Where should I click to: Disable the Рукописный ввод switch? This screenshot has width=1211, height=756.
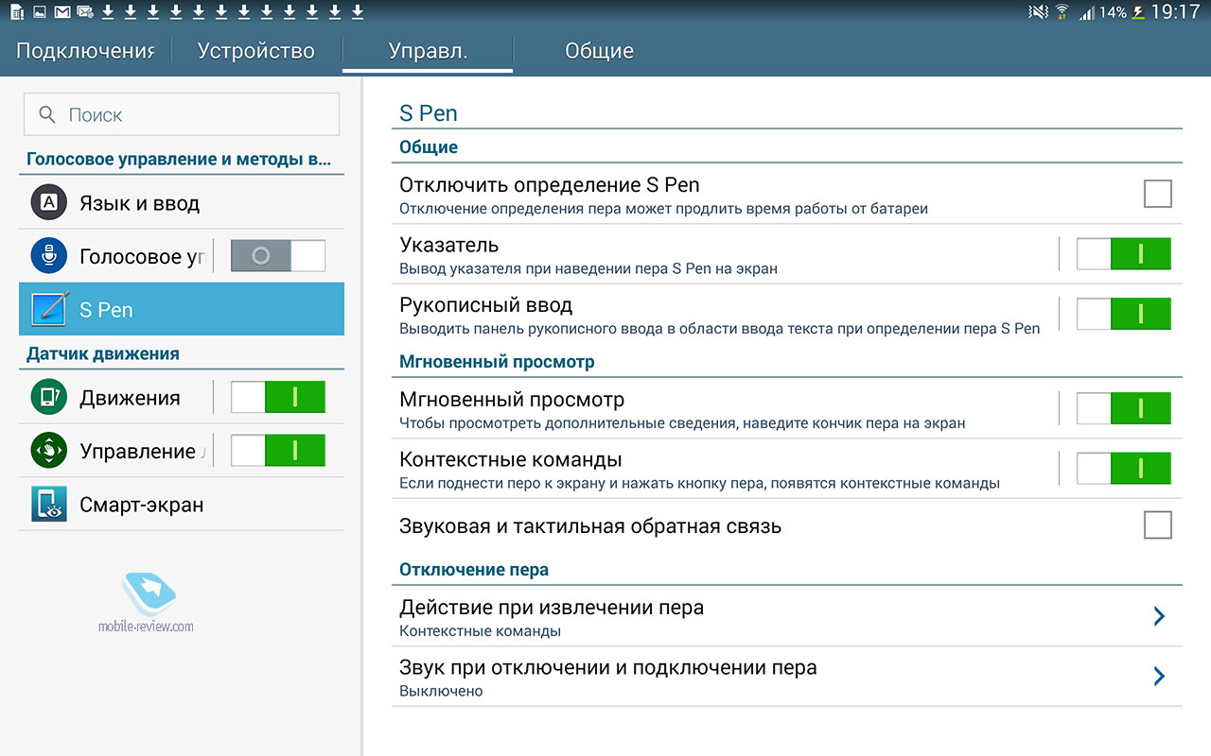tap(1124, 314)
